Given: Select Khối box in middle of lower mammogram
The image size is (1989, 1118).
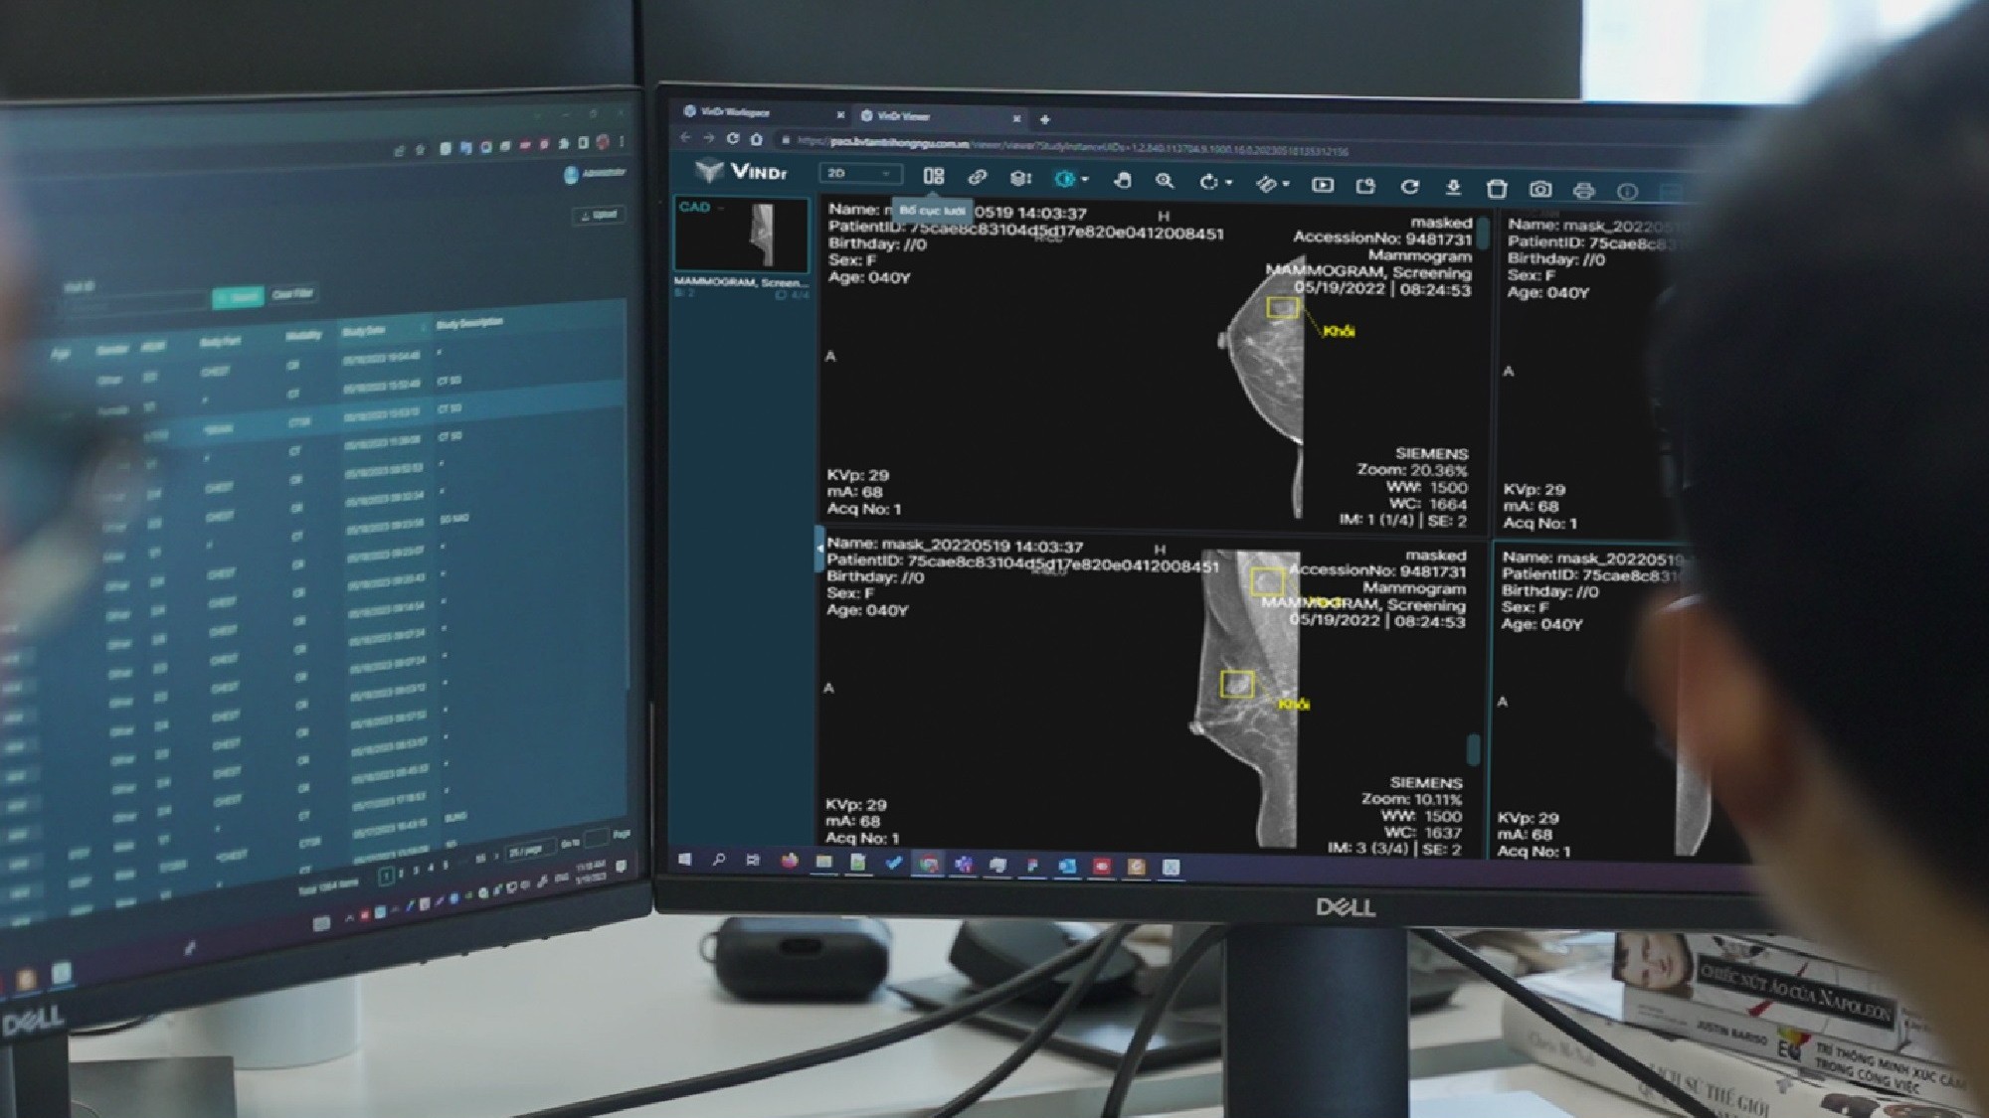Looking at the screenshot, I should [1237, 684].
